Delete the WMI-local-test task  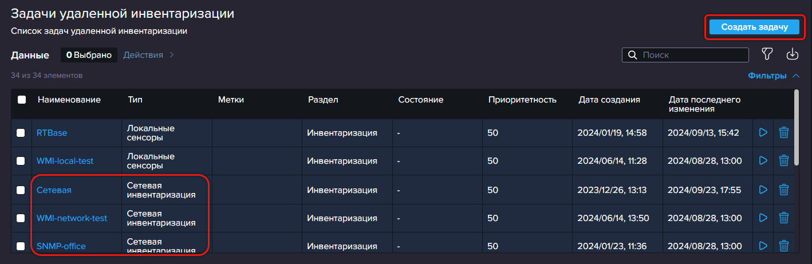point(784,161)
